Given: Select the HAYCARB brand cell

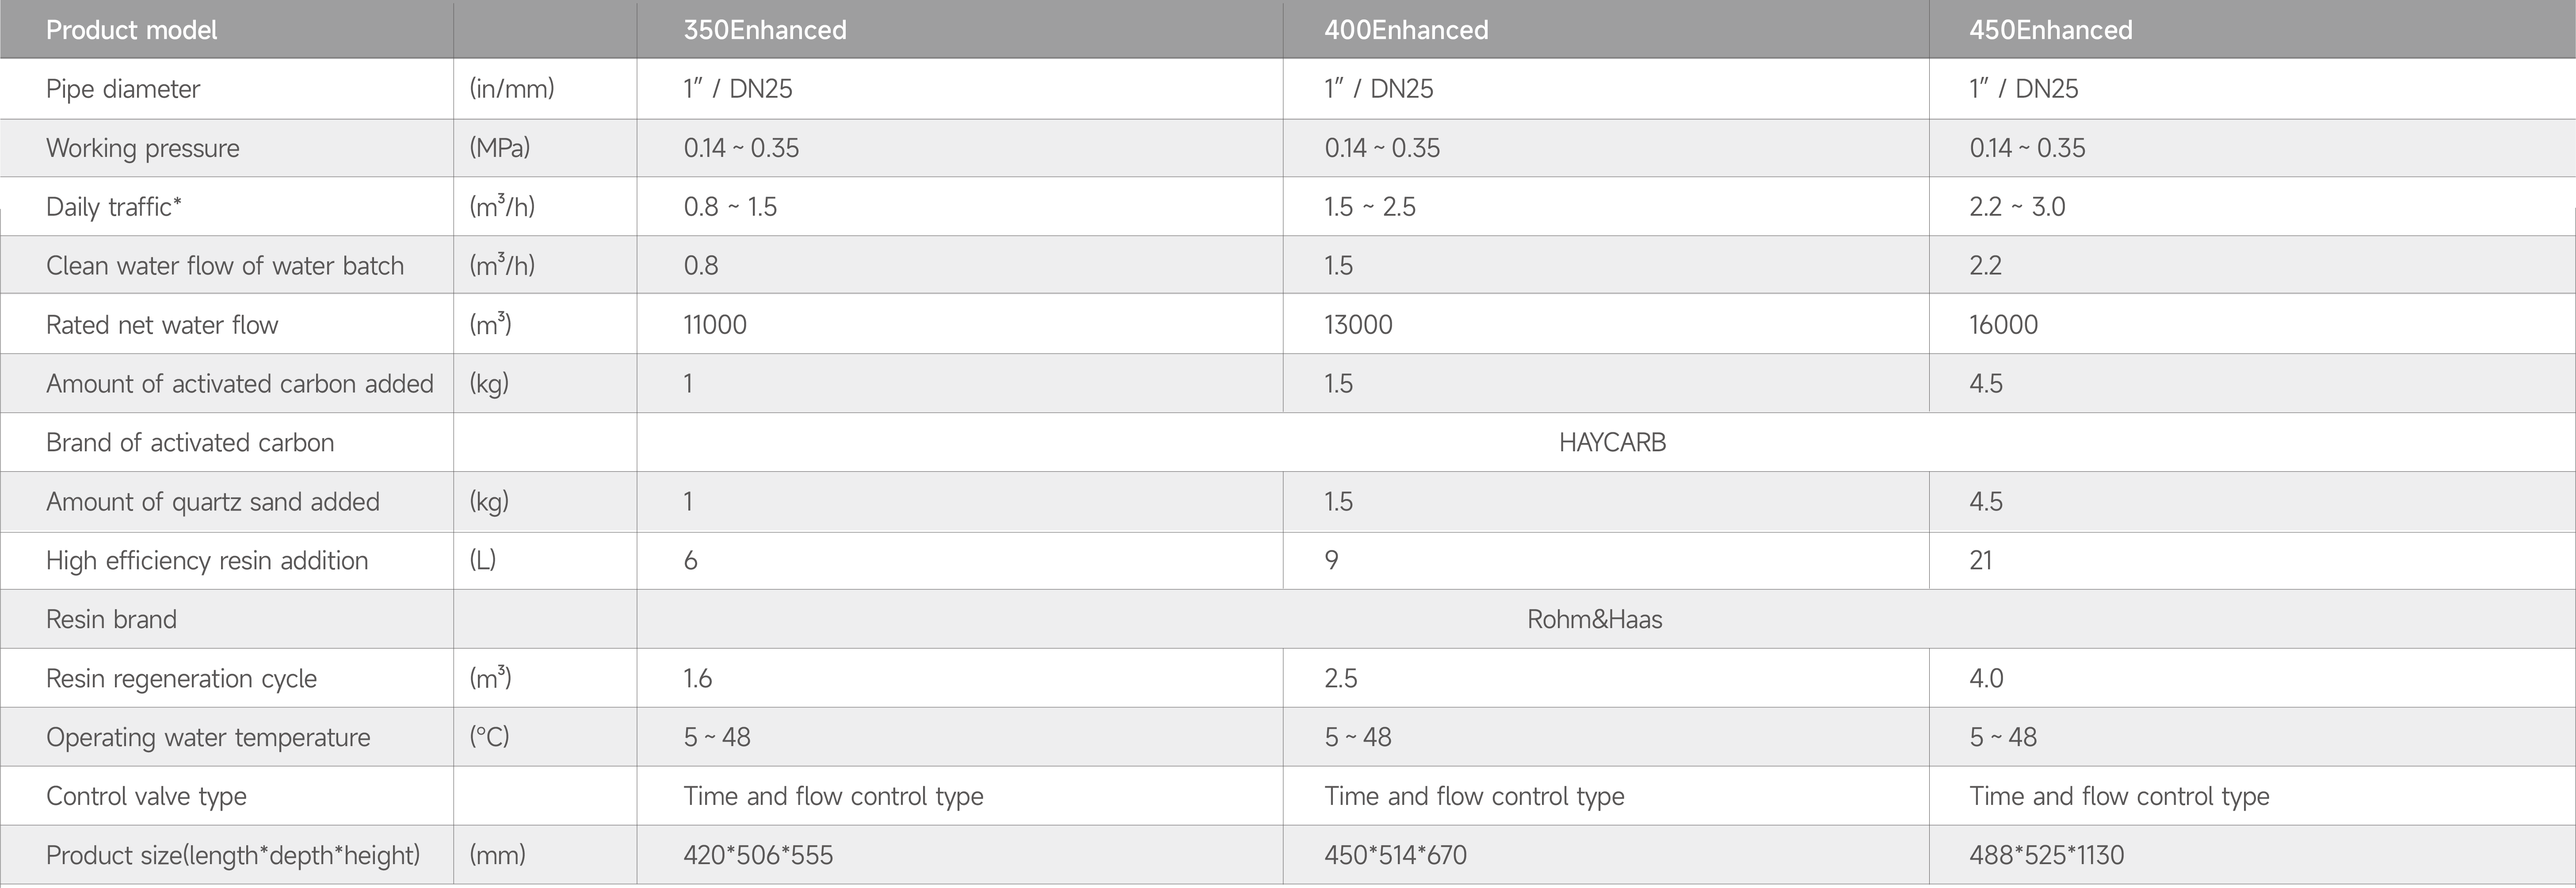Looking at the screenshot, I should click(x=1612, y=442).
